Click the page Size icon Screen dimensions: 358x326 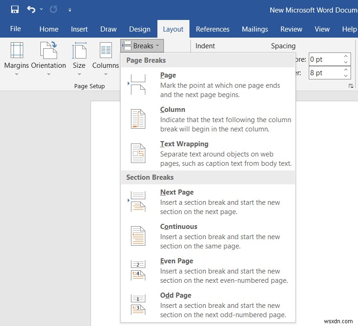[x=79, y=50]
